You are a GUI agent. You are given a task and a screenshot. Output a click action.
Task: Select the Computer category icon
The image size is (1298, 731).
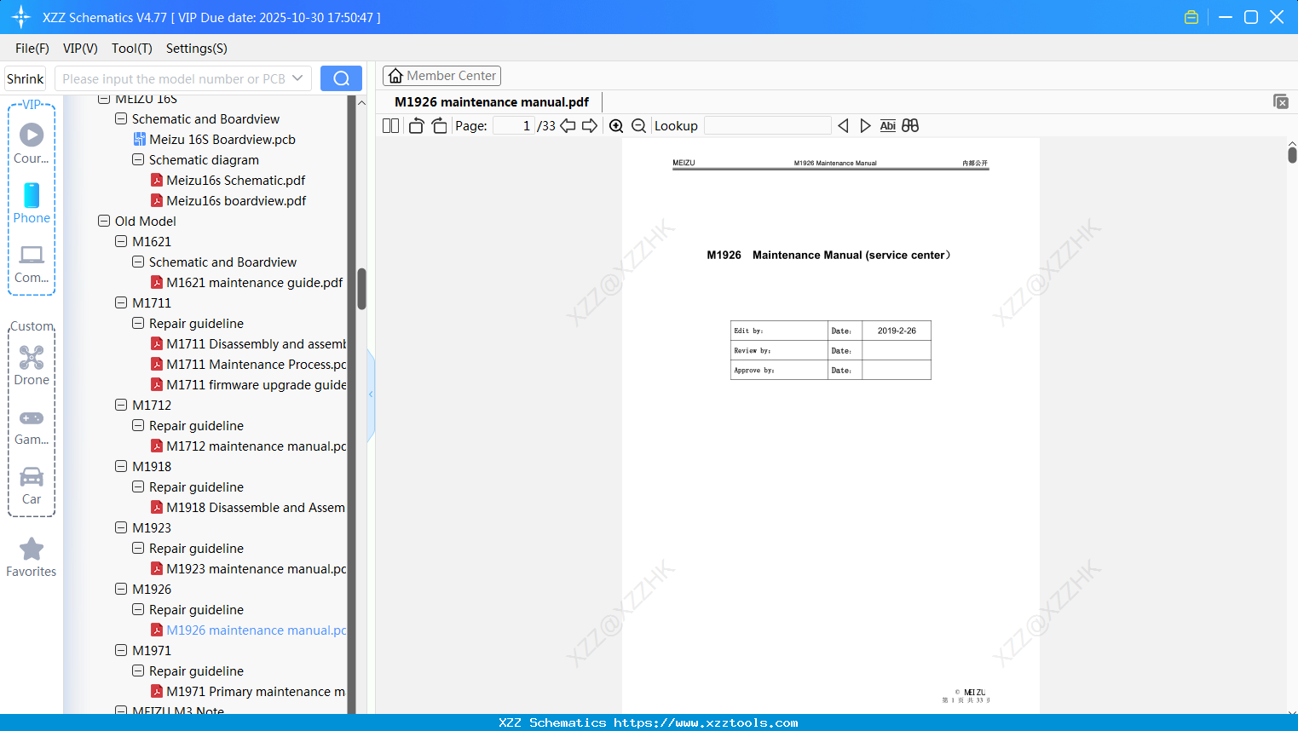click(x=32, y=264)
